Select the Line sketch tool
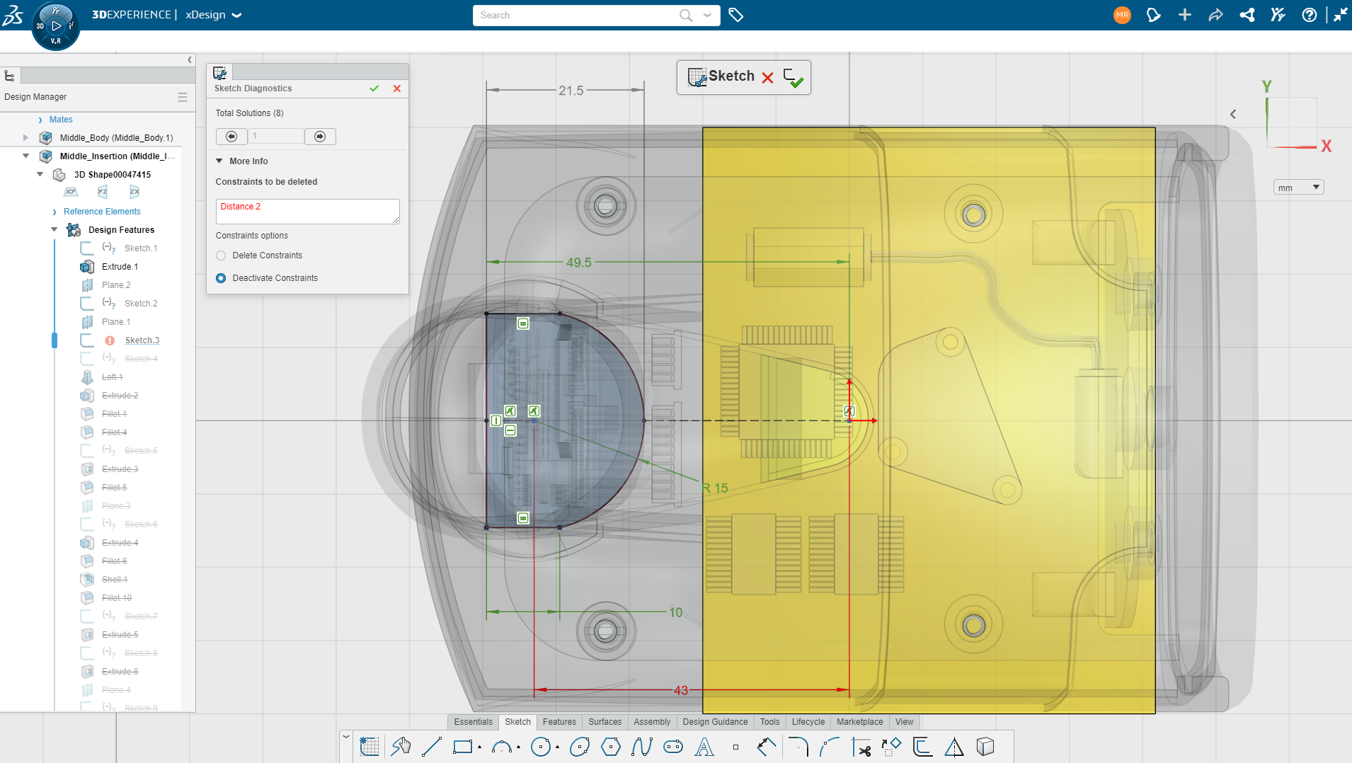1352x763 pixels. (431, 747)
